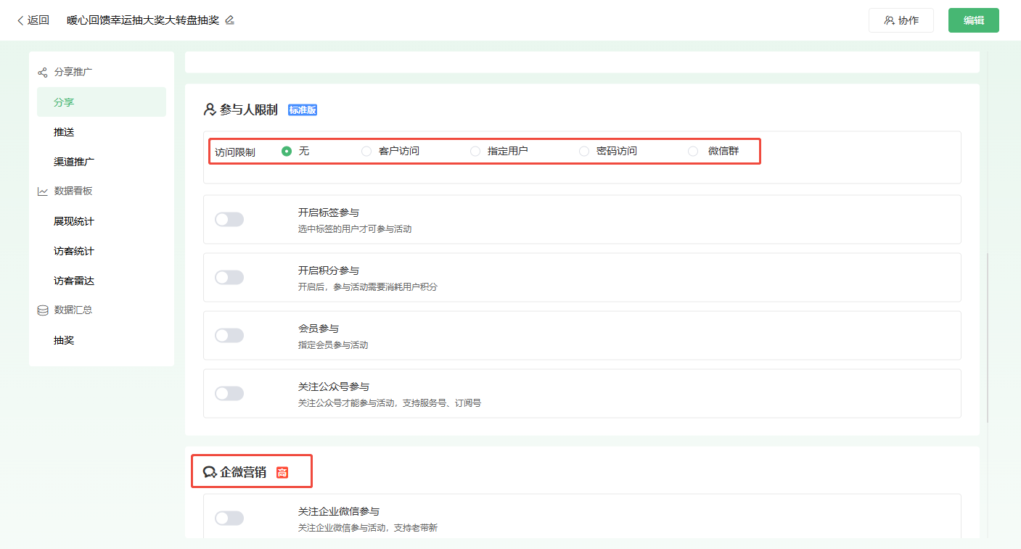Click the 数据汇总 database icon in sidebar
Screen dimensions: 1021x549
tap(43, 310)
